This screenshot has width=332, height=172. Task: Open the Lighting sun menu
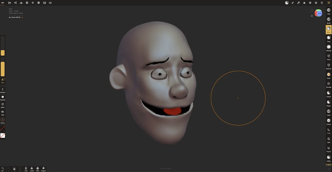point(33,3)
